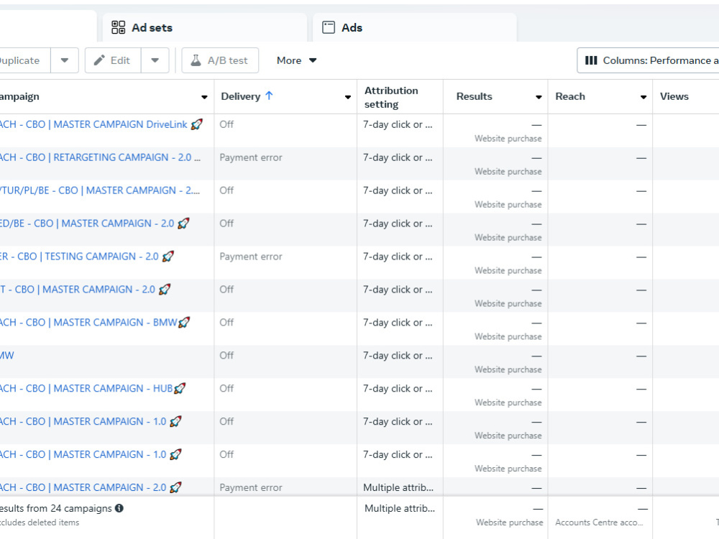Sort by Delivery column header
Image resolution: width=719 pixels, height=539 pixels.
(x=240, y=96)
